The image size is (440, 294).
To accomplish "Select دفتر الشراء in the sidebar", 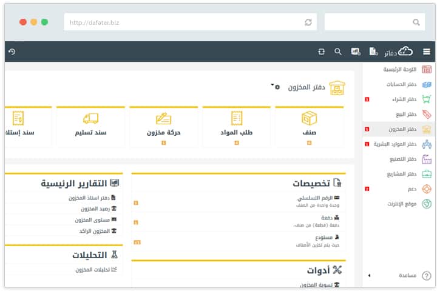I will coord(402,99).
